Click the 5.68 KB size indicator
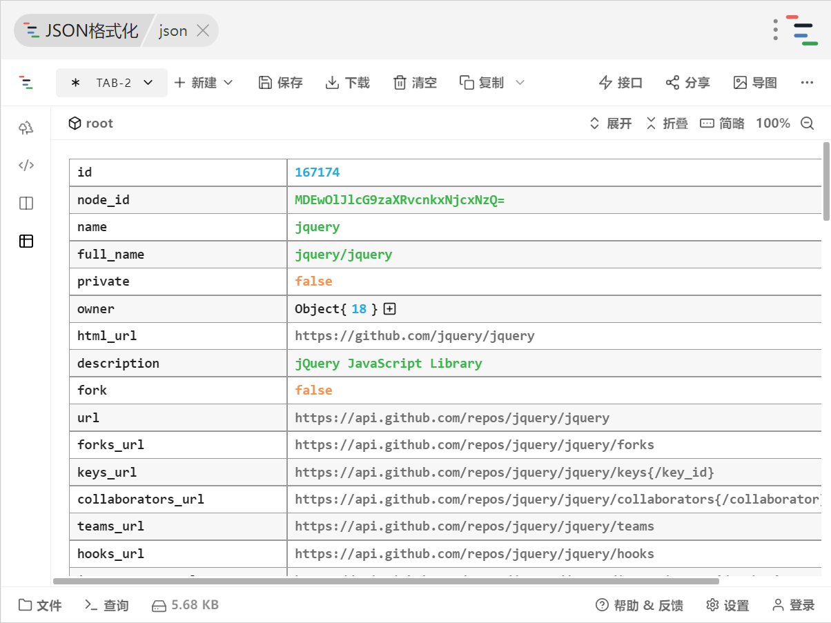 pos(185,605)
